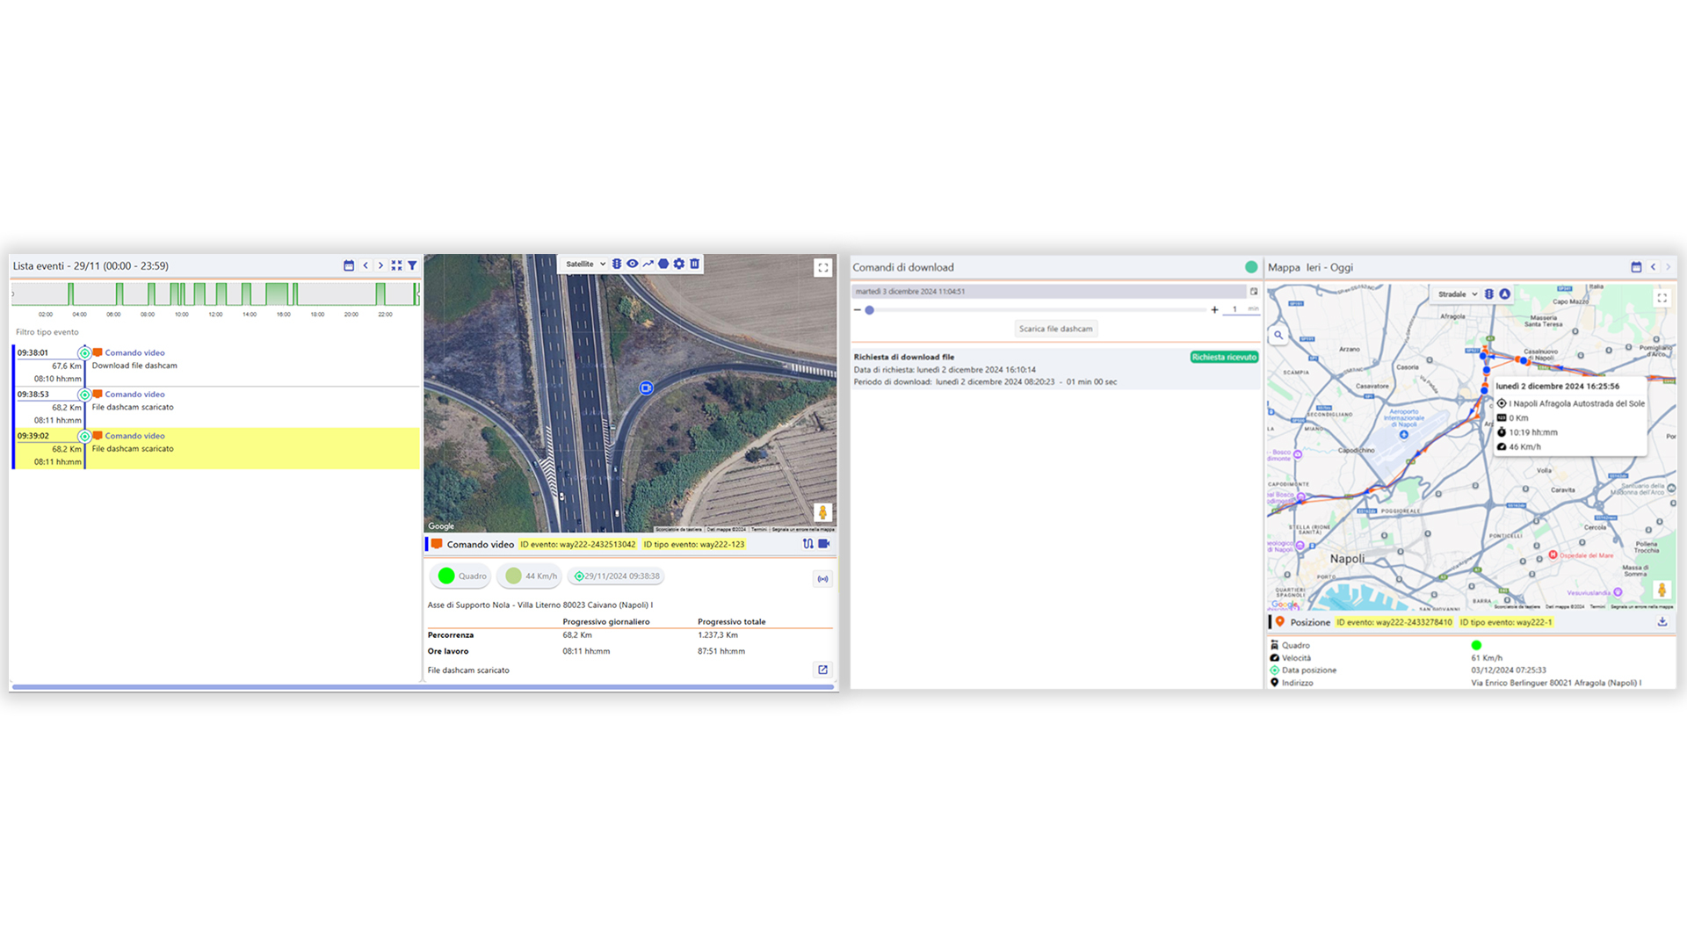Click the Filtro tipo evento field

(x=215, y=332)
